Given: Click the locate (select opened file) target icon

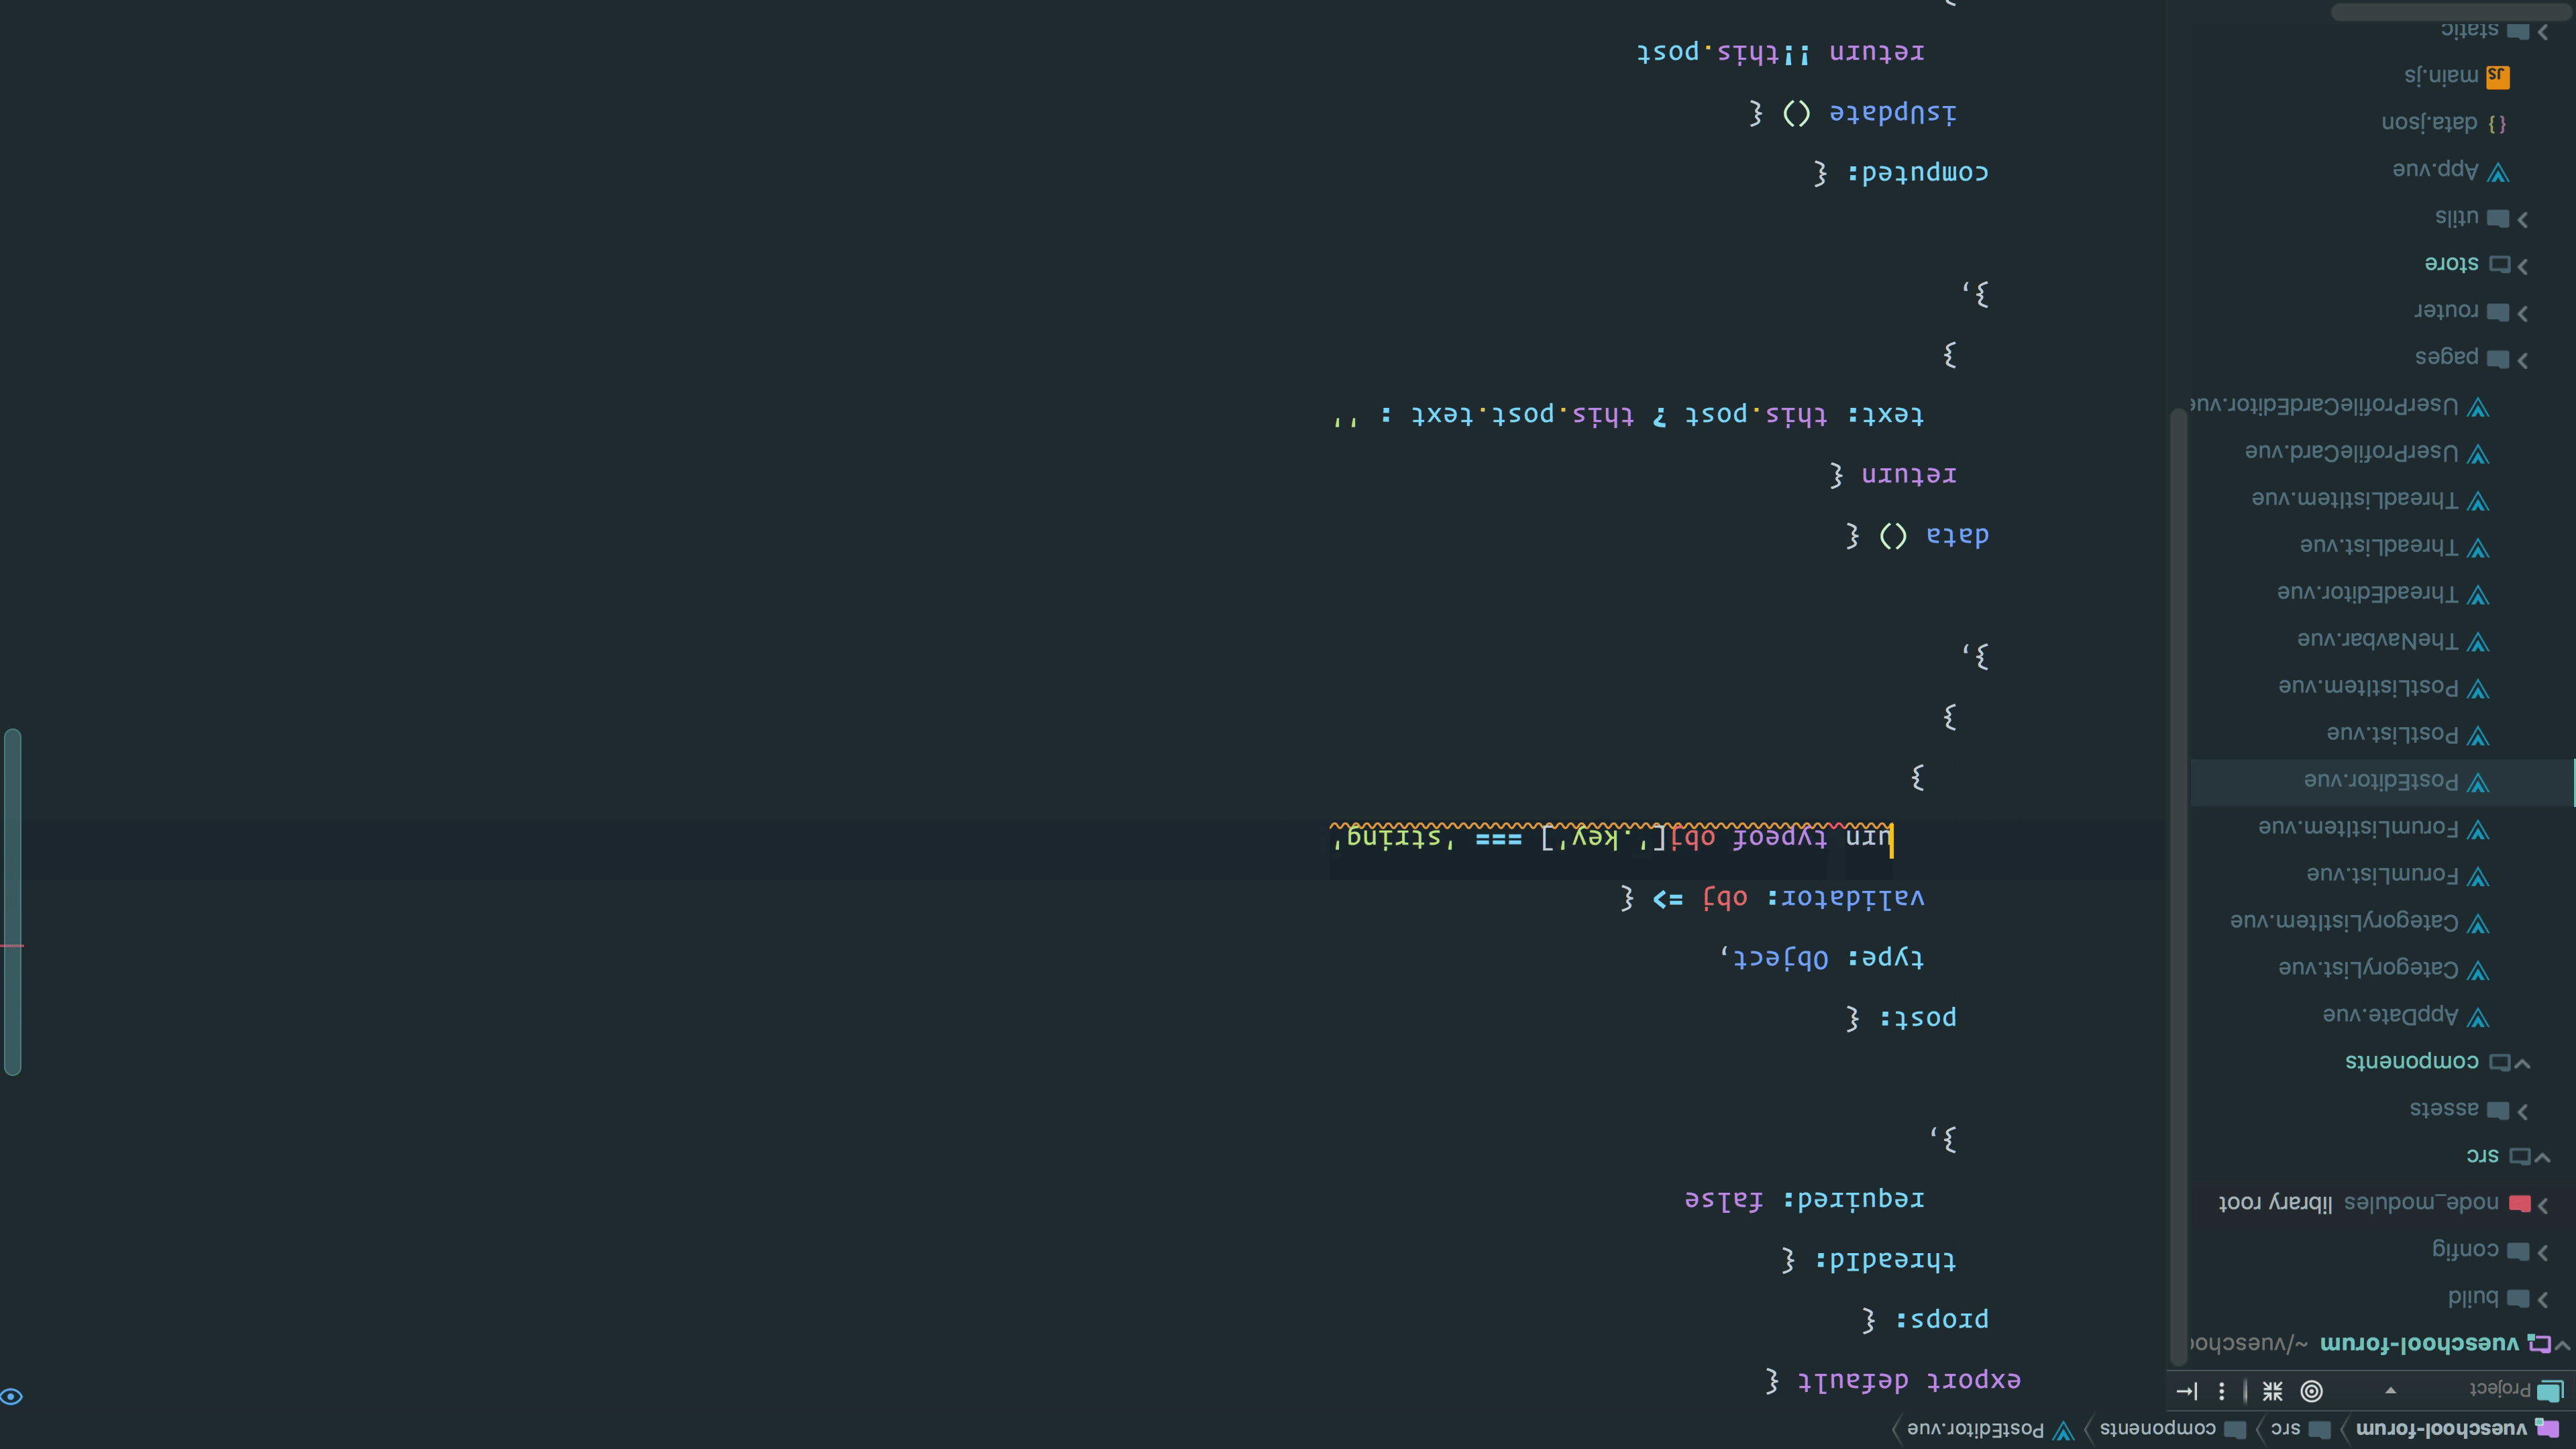Looking at the screenshot, I should [2311, 1391].
